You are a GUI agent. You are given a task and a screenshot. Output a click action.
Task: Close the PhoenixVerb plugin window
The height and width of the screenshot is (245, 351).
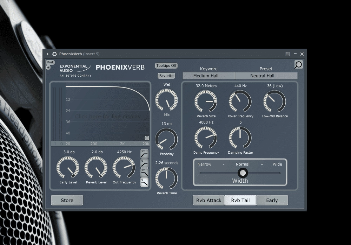(302, 54)
